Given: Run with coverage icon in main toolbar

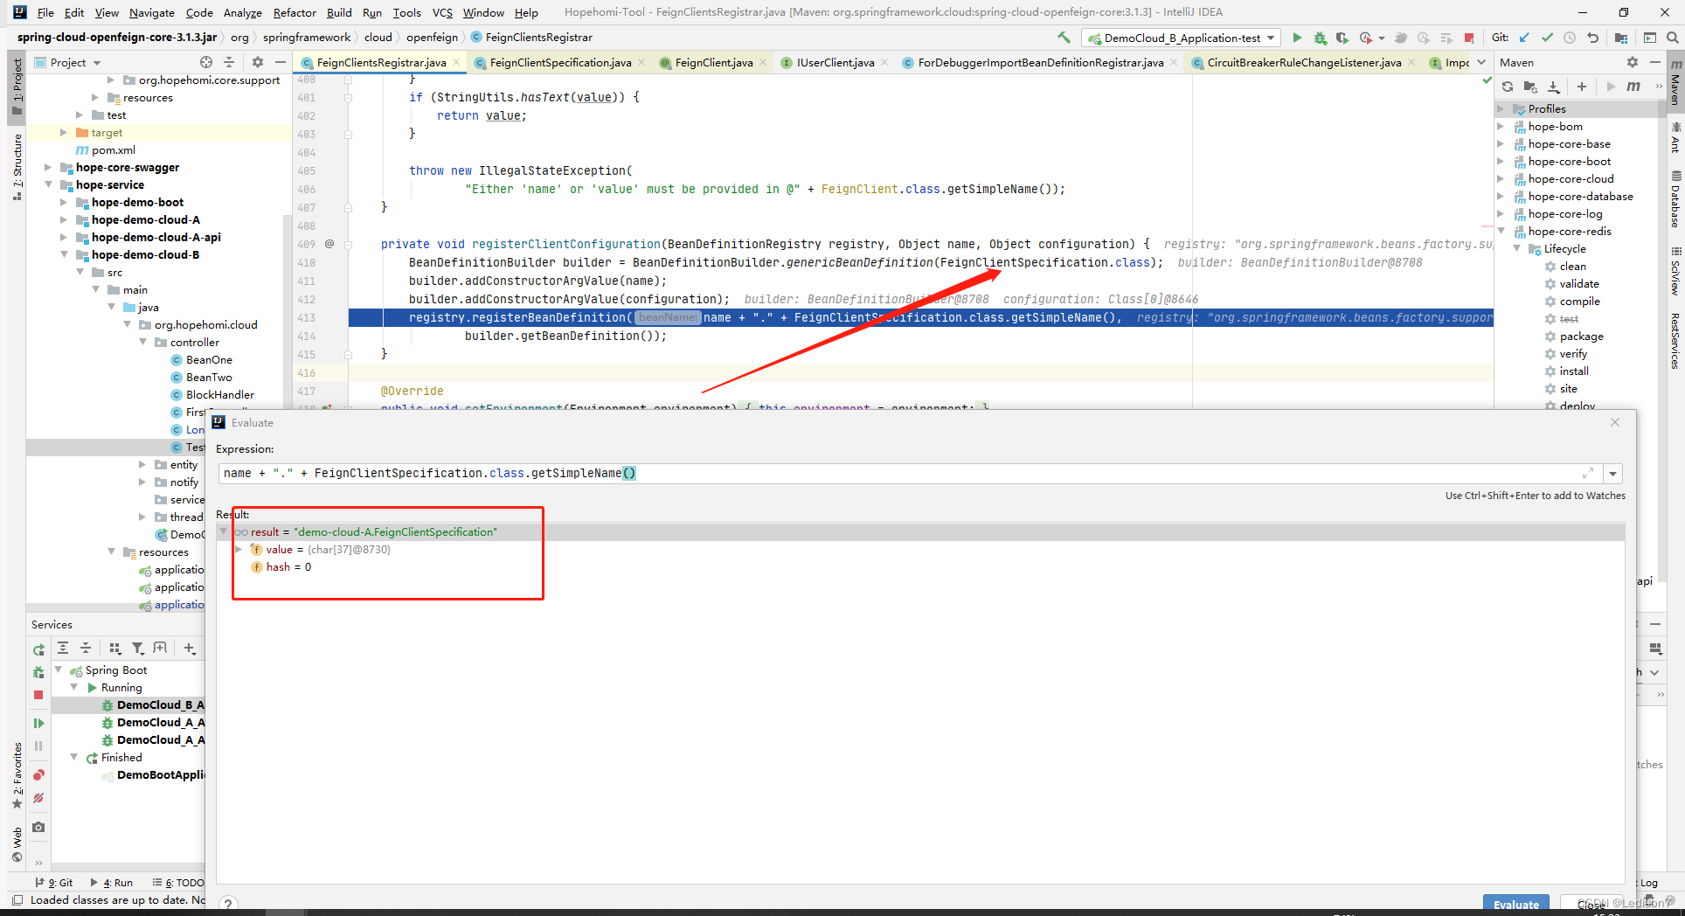Looking at the screenshot, I should click(x=1342, y=38).
